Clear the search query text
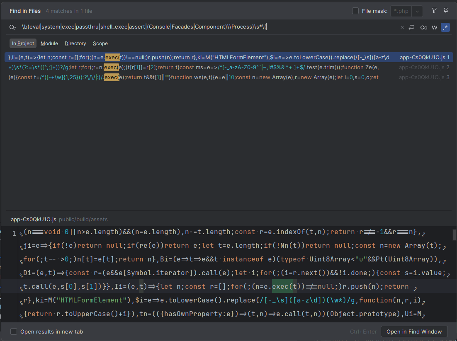The height and width of the screenshot is (341, 457). (402, 27)
